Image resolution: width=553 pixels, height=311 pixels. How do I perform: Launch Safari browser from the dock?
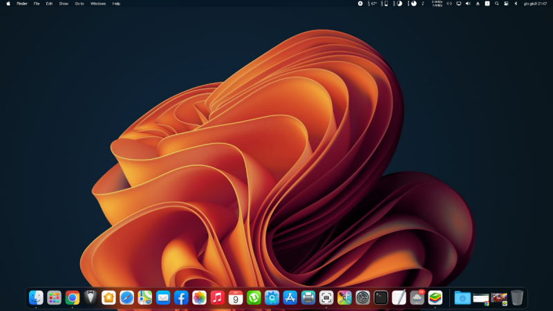(x=126, y=298)
